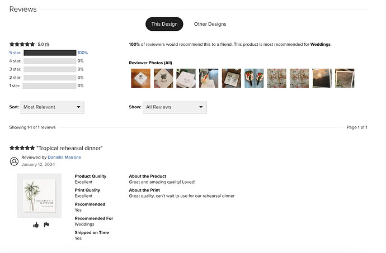The height and width of the screenshot is (253, 386).
Task: Switch to the Other Designs tab
Action: (x=210, y=24)
